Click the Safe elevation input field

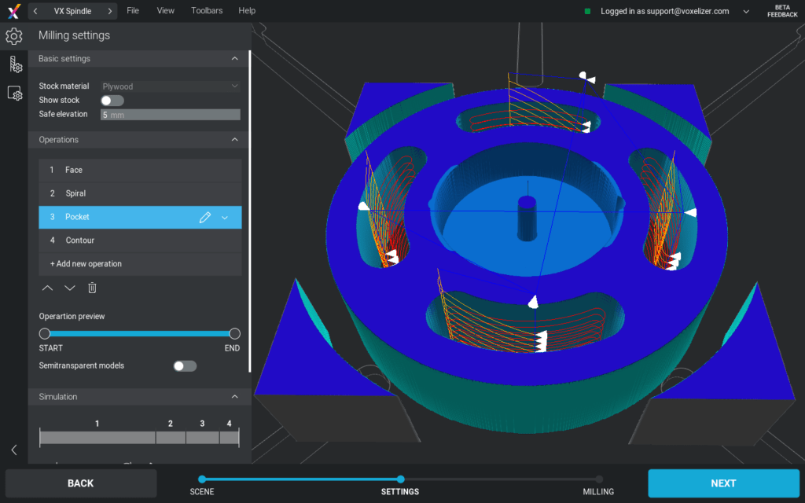click(x=170, y=114)
